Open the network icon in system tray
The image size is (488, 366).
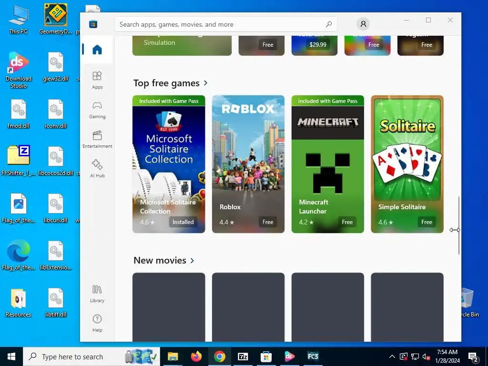[x=415, y=356]
